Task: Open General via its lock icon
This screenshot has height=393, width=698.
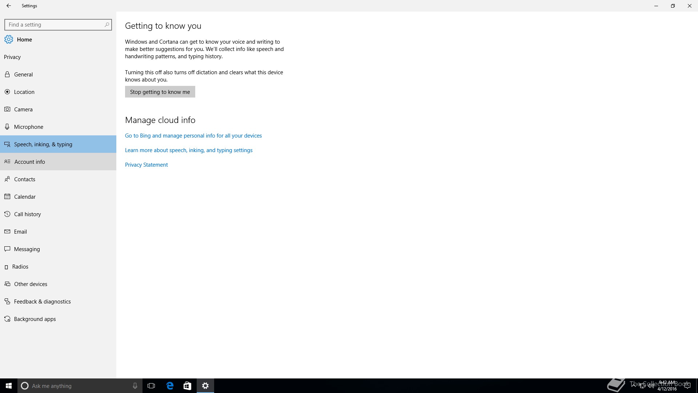Action: [x=7, y=74]
